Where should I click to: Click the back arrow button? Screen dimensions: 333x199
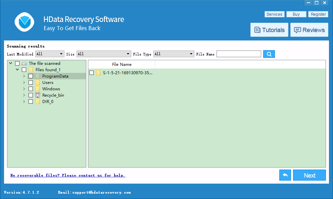pos(285,175)
